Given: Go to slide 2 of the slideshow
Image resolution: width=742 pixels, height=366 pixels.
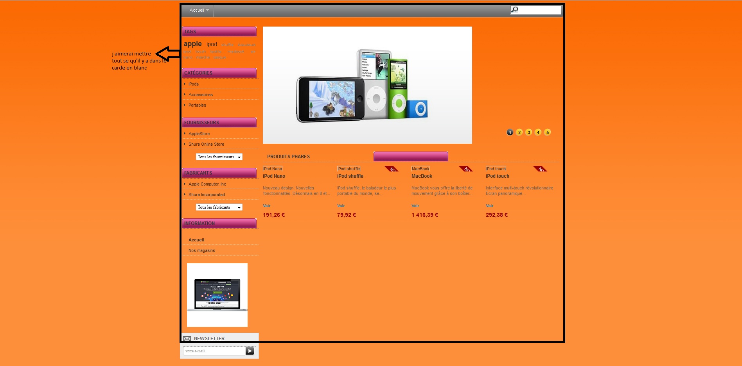Looking at the screenshot, I should point(519,132).
